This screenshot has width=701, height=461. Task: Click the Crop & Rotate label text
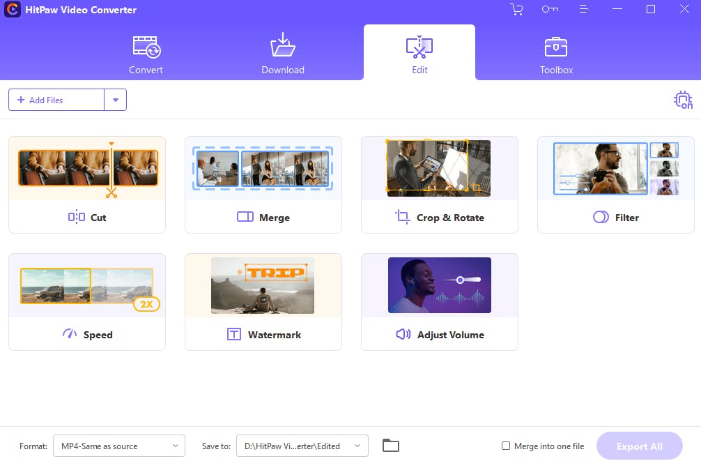coord(450,218)
